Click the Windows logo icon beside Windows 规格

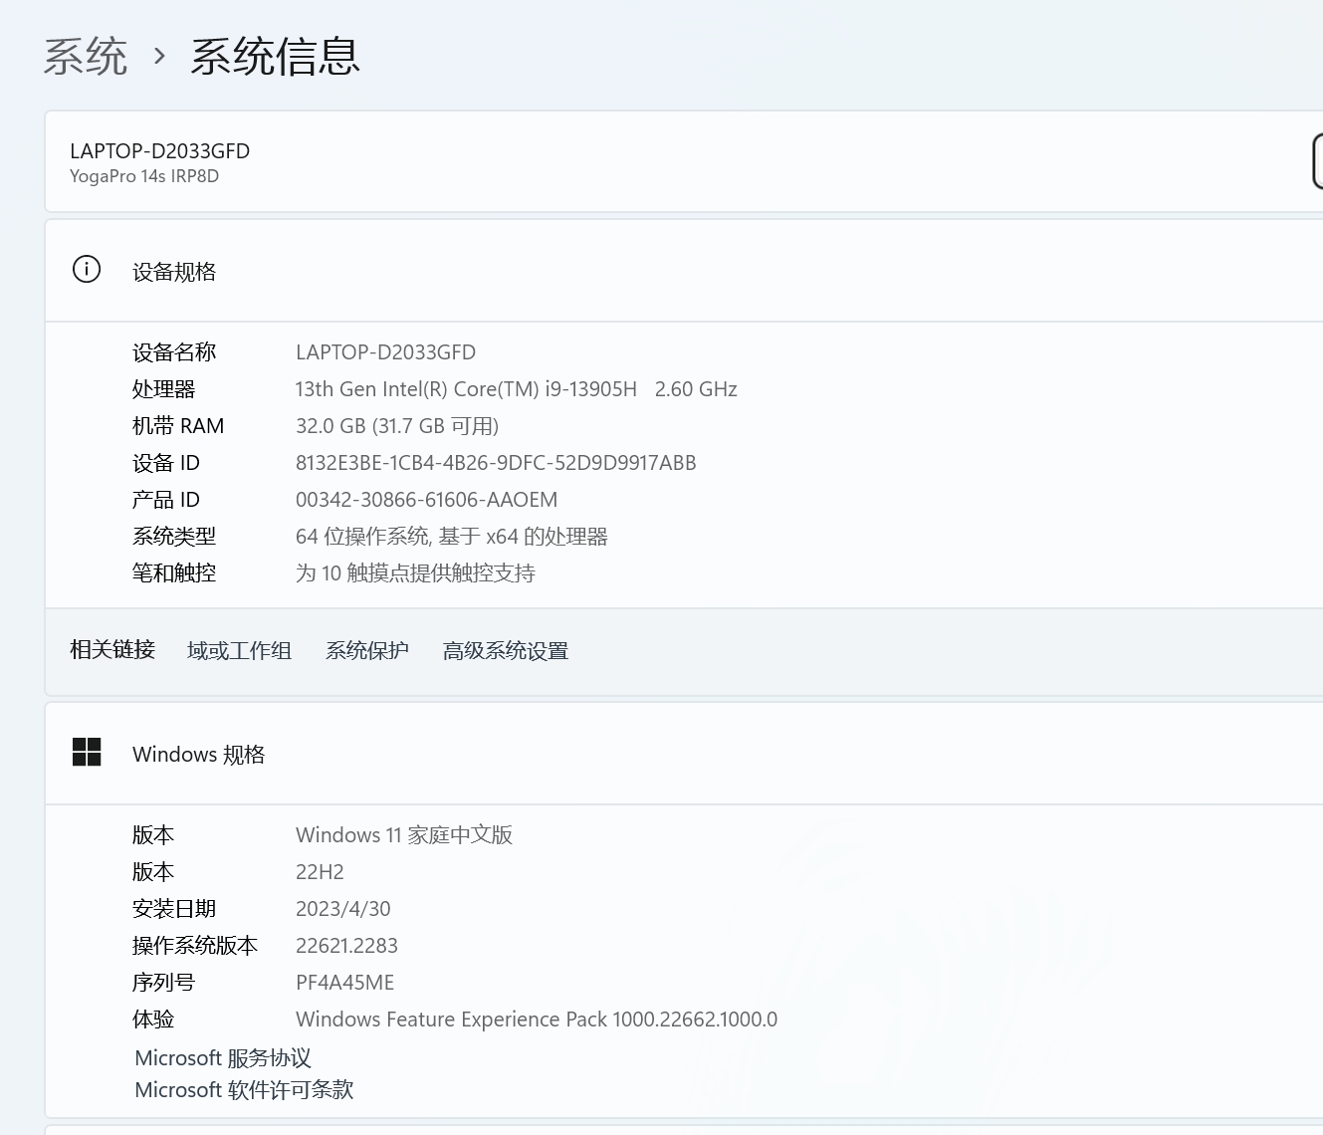(x=87, y=753)
